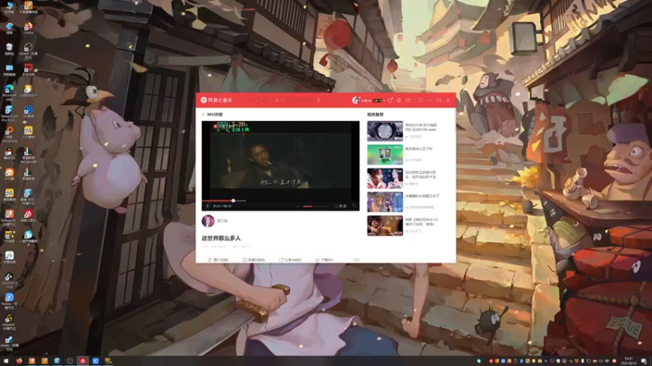Open the settings gear in the title bar

399,100
